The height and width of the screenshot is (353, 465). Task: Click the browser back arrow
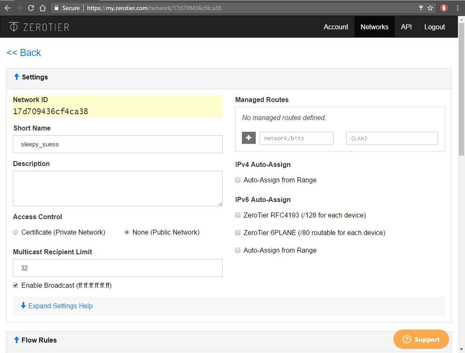(x=7, y=8)
